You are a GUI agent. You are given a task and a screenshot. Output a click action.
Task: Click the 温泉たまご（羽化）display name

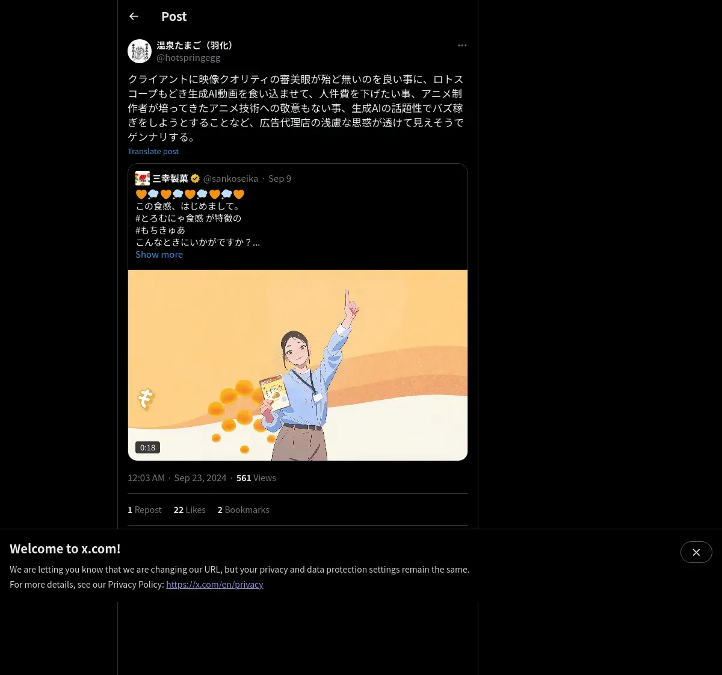click(x=195, y=46)
